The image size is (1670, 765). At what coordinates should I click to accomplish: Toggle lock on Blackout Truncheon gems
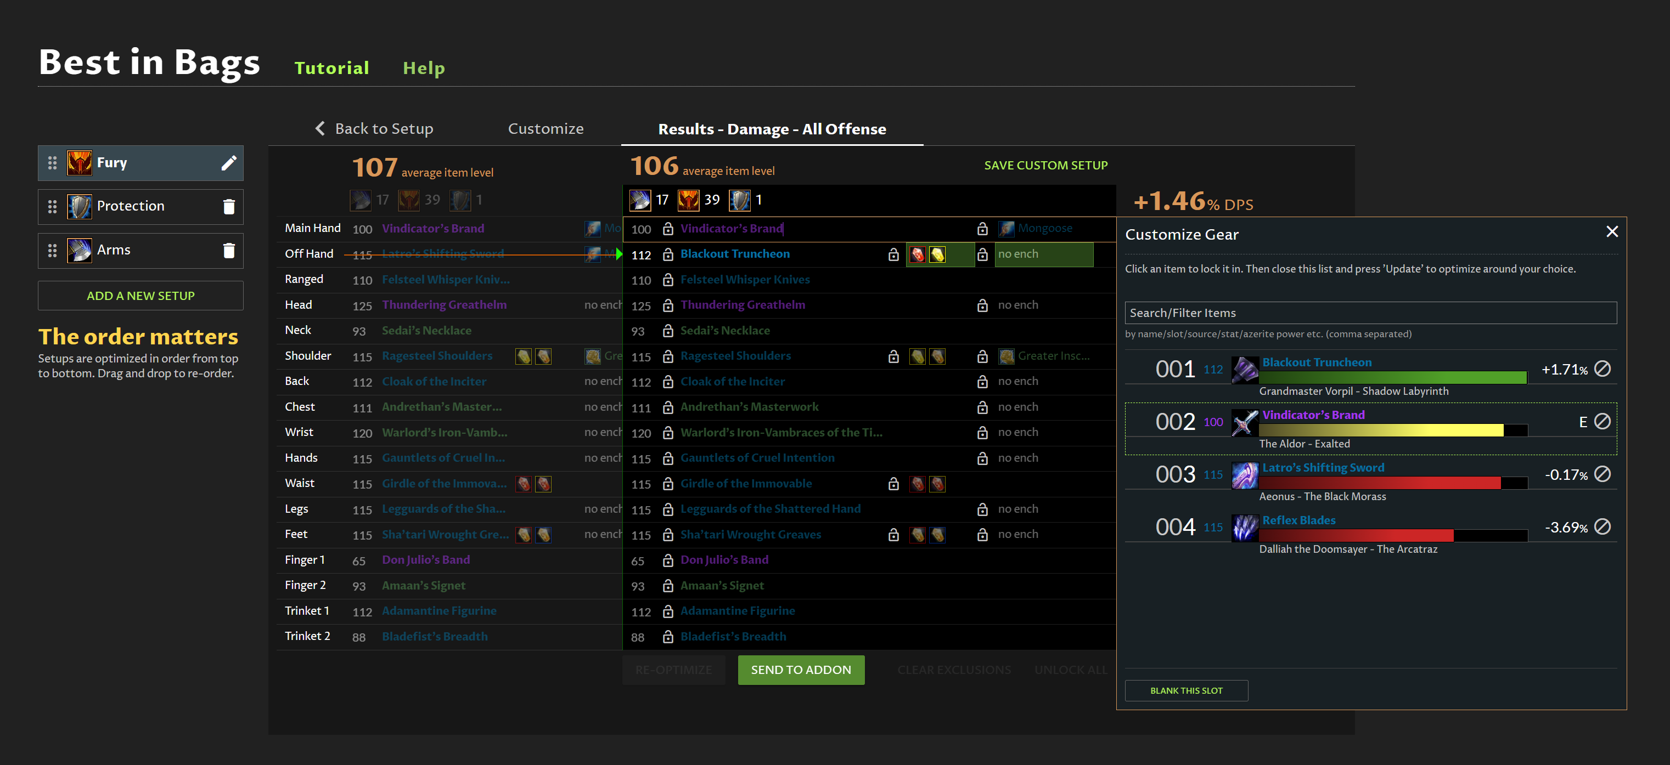click(x=893, y=255)
